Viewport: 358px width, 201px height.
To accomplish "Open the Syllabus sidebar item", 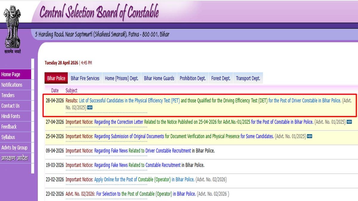I will point(8,137).
